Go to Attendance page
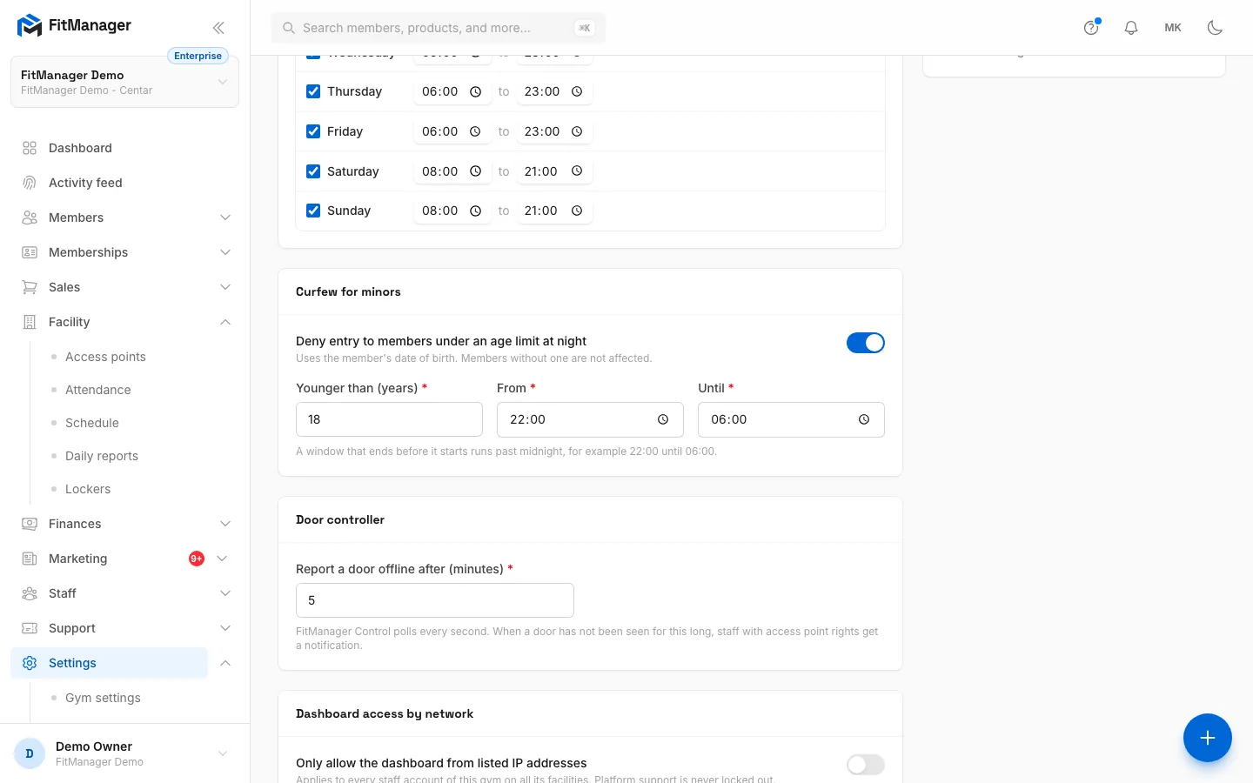 click(98, 390)
